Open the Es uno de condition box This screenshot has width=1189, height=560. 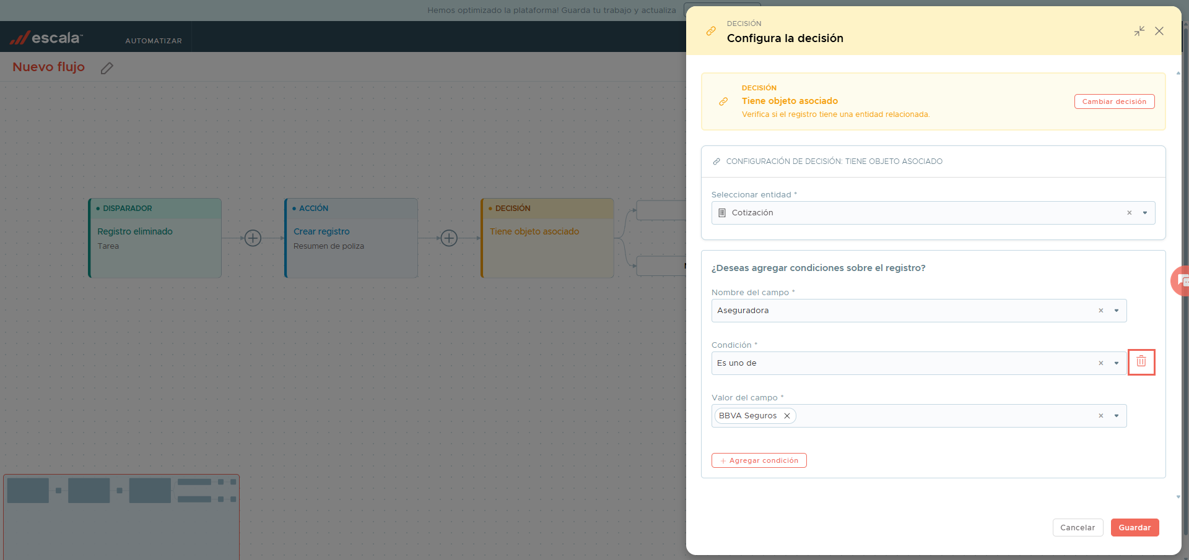(x=919, y=363)
